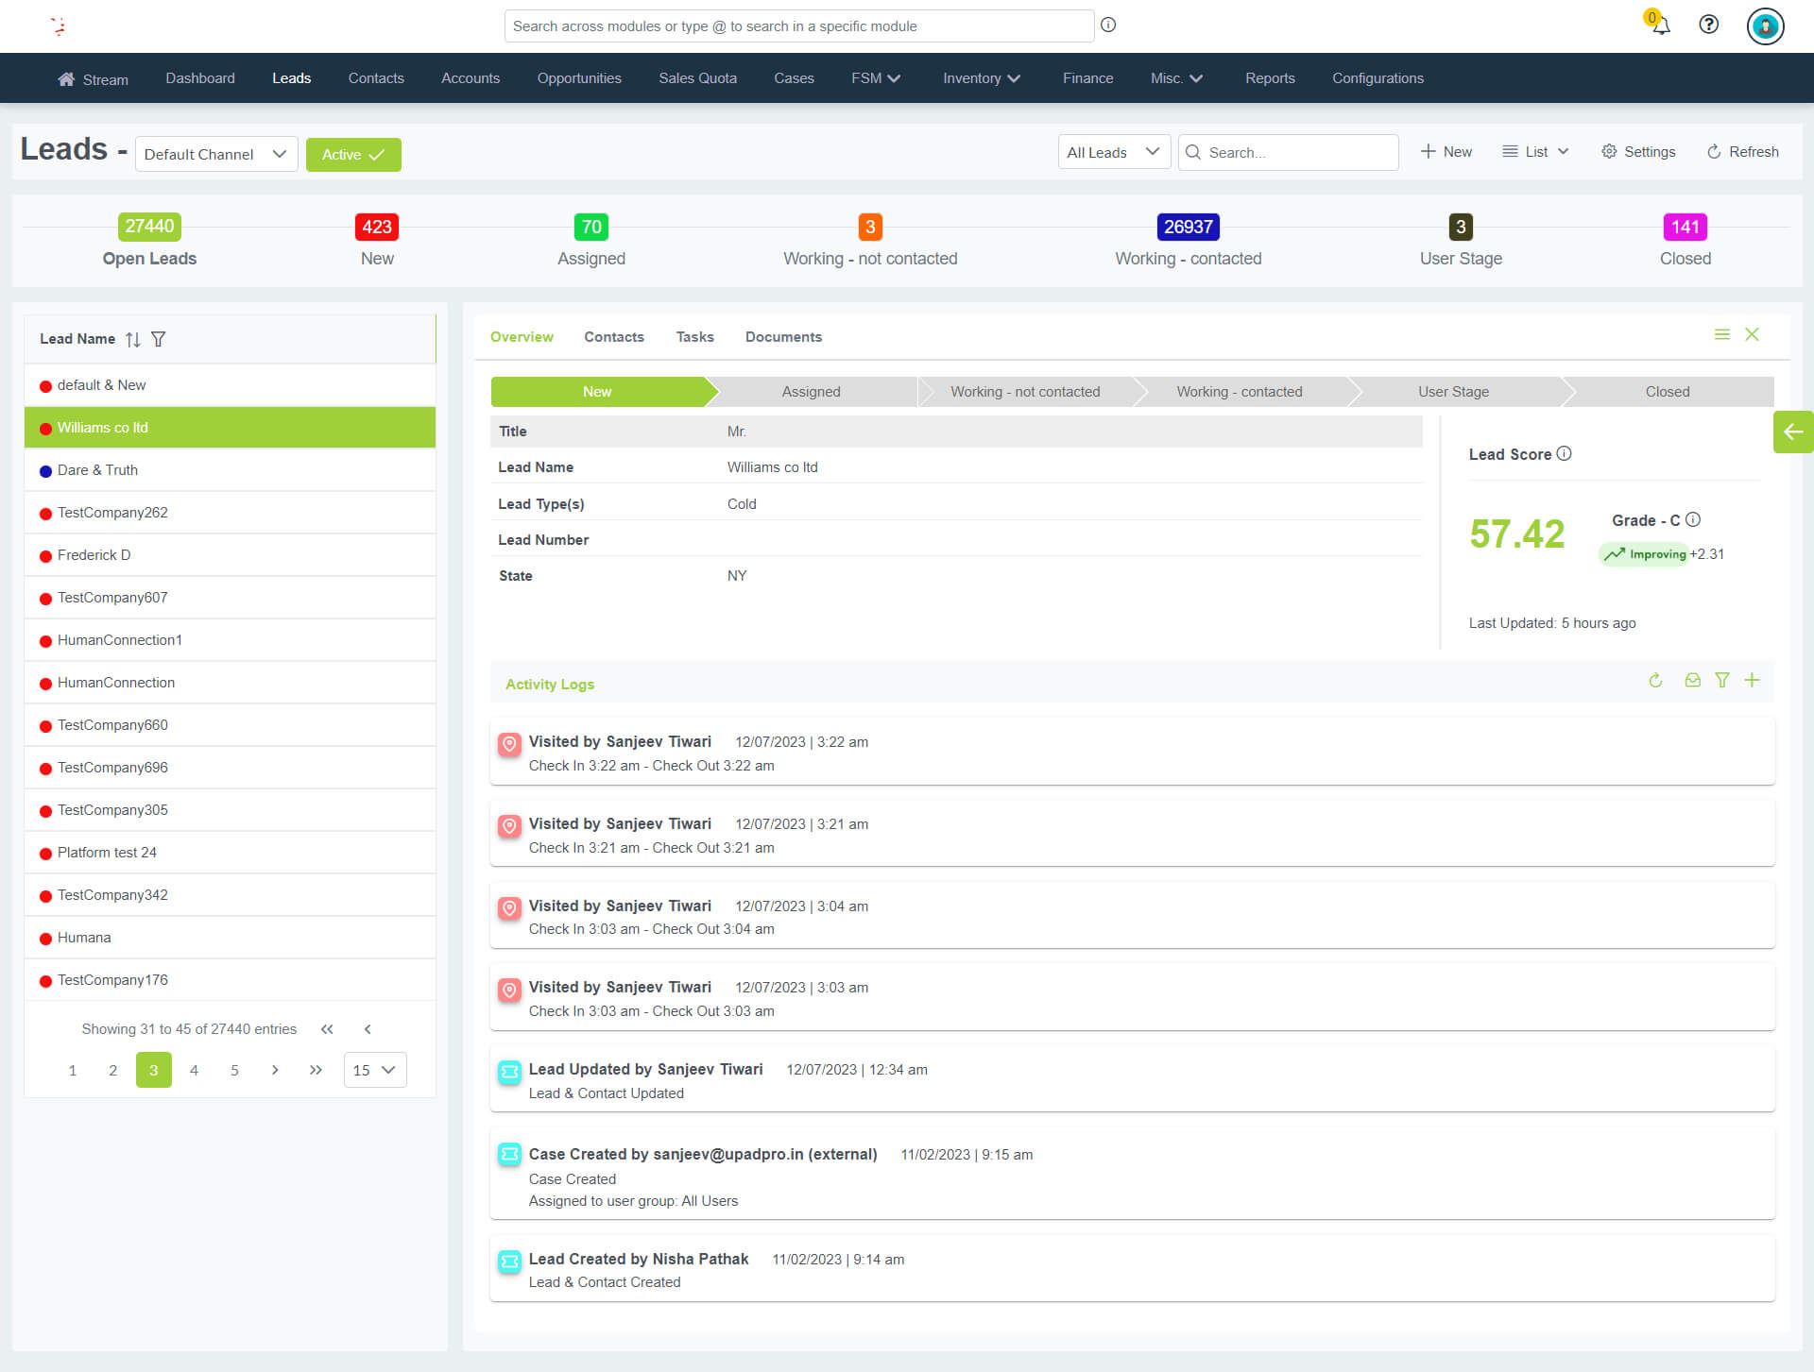Sort leads using the Lead Name sort icon
Viewport: 1814px width, 1372px height.
[132, 338]
